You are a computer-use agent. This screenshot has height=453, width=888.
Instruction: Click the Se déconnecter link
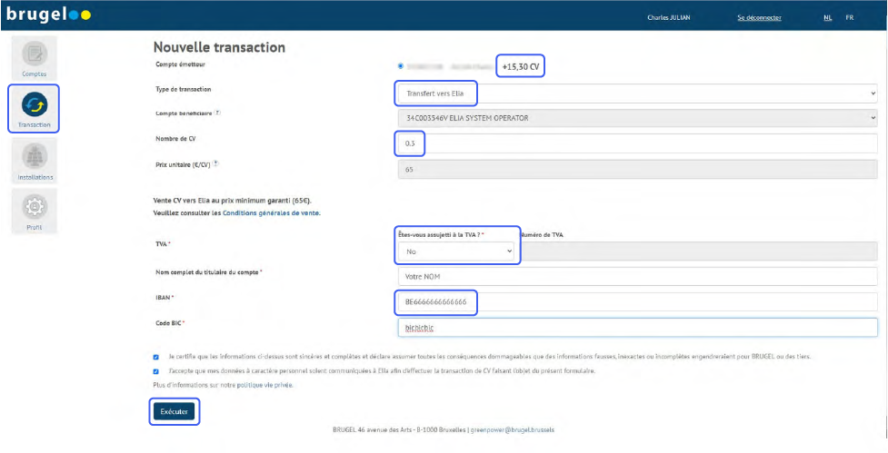[x=759, y=17]
